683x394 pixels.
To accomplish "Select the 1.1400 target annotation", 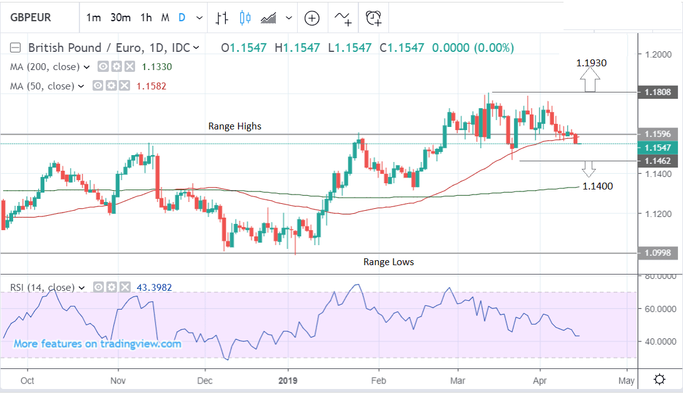I will point(598,186).
